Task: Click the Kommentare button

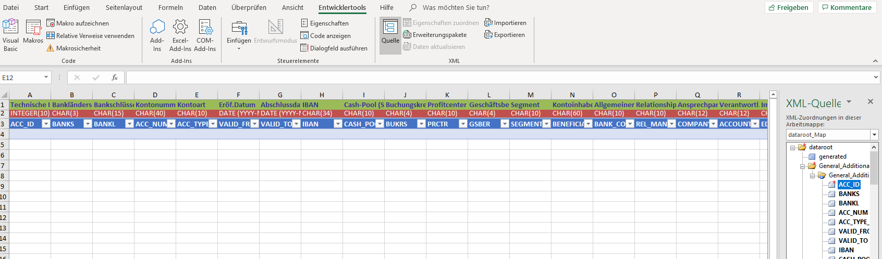Action: tap(847, 7)
